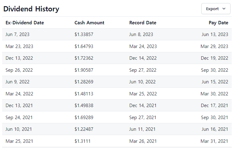Click the Dividend History heading
Screen dimensions: 233x148
(x=31, y=9)
